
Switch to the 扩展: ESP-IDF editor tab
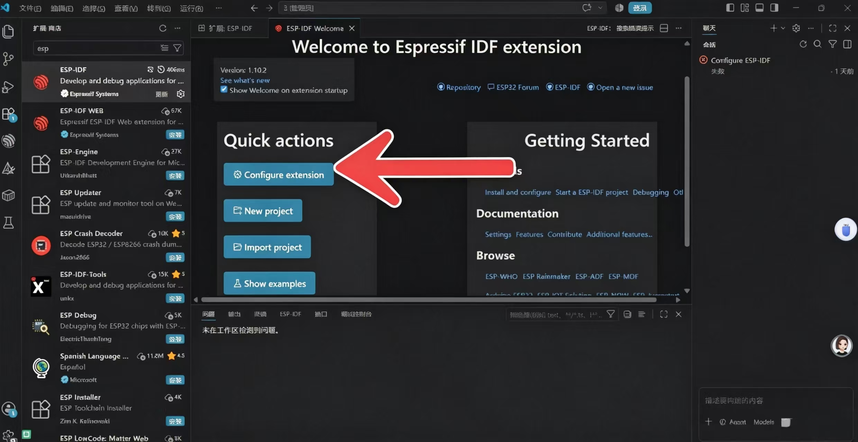(x=230, y=28)
